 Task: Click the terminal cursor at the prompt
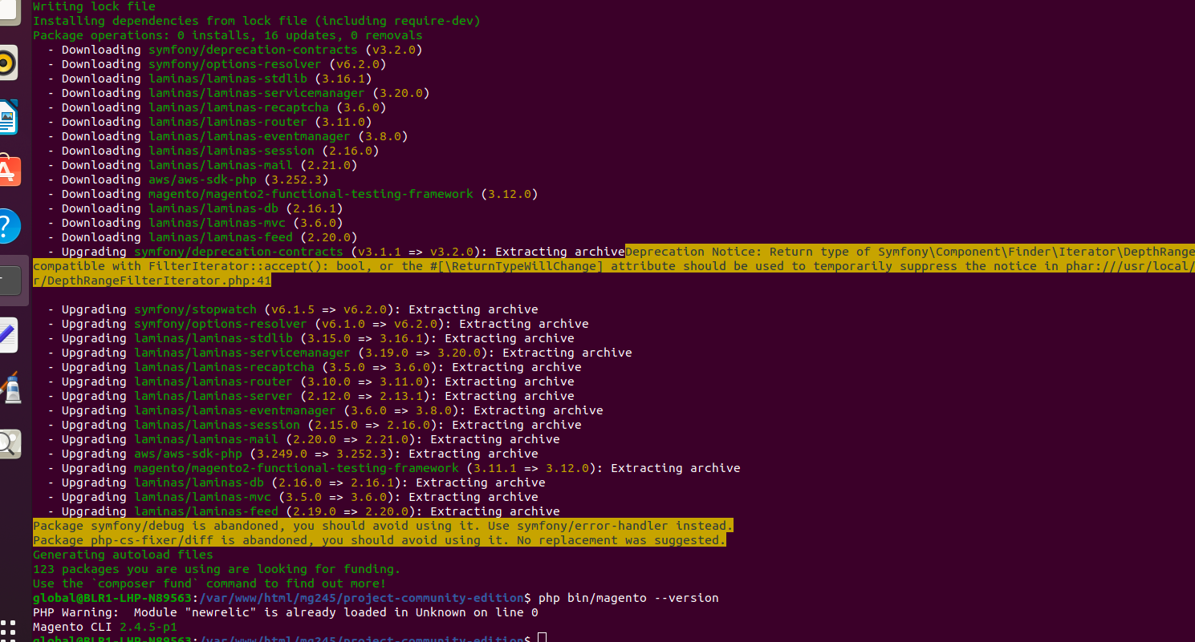tap(542, 636)
